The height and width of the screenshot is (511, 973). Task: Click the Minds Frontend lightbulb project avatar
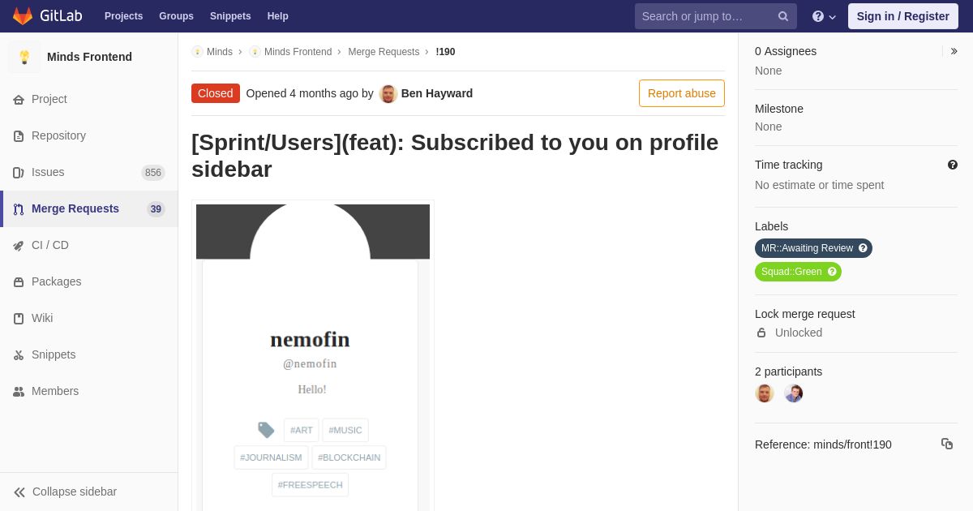click(24, 57)
